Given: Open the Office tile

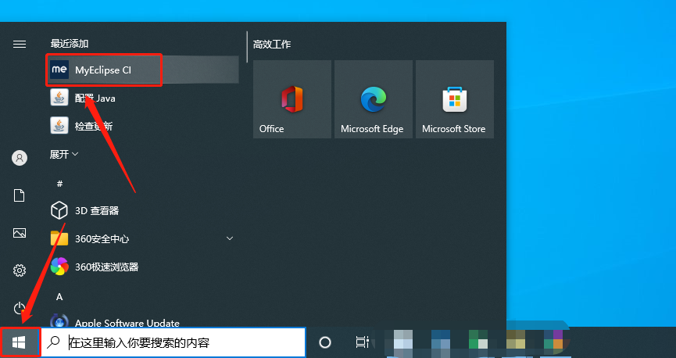Looking at the screenshot, I should 292,99.
